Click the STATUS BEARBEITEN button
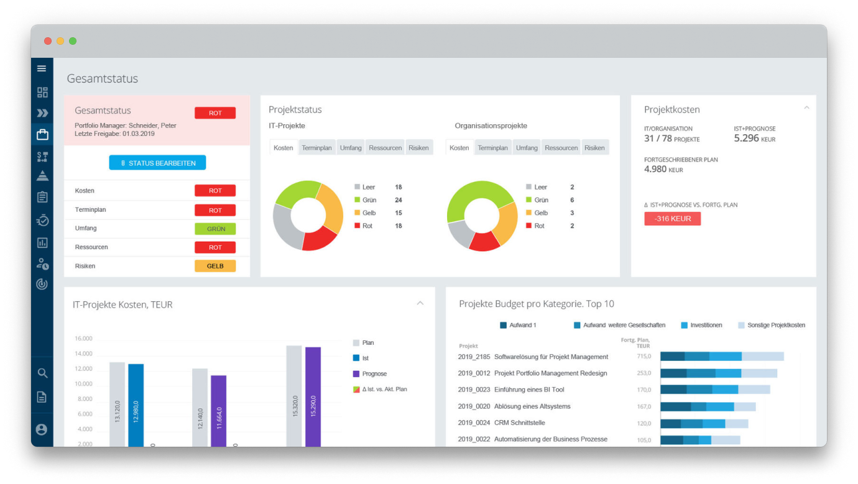This screenshot has width=858, height=484. [x=157, y=163]
